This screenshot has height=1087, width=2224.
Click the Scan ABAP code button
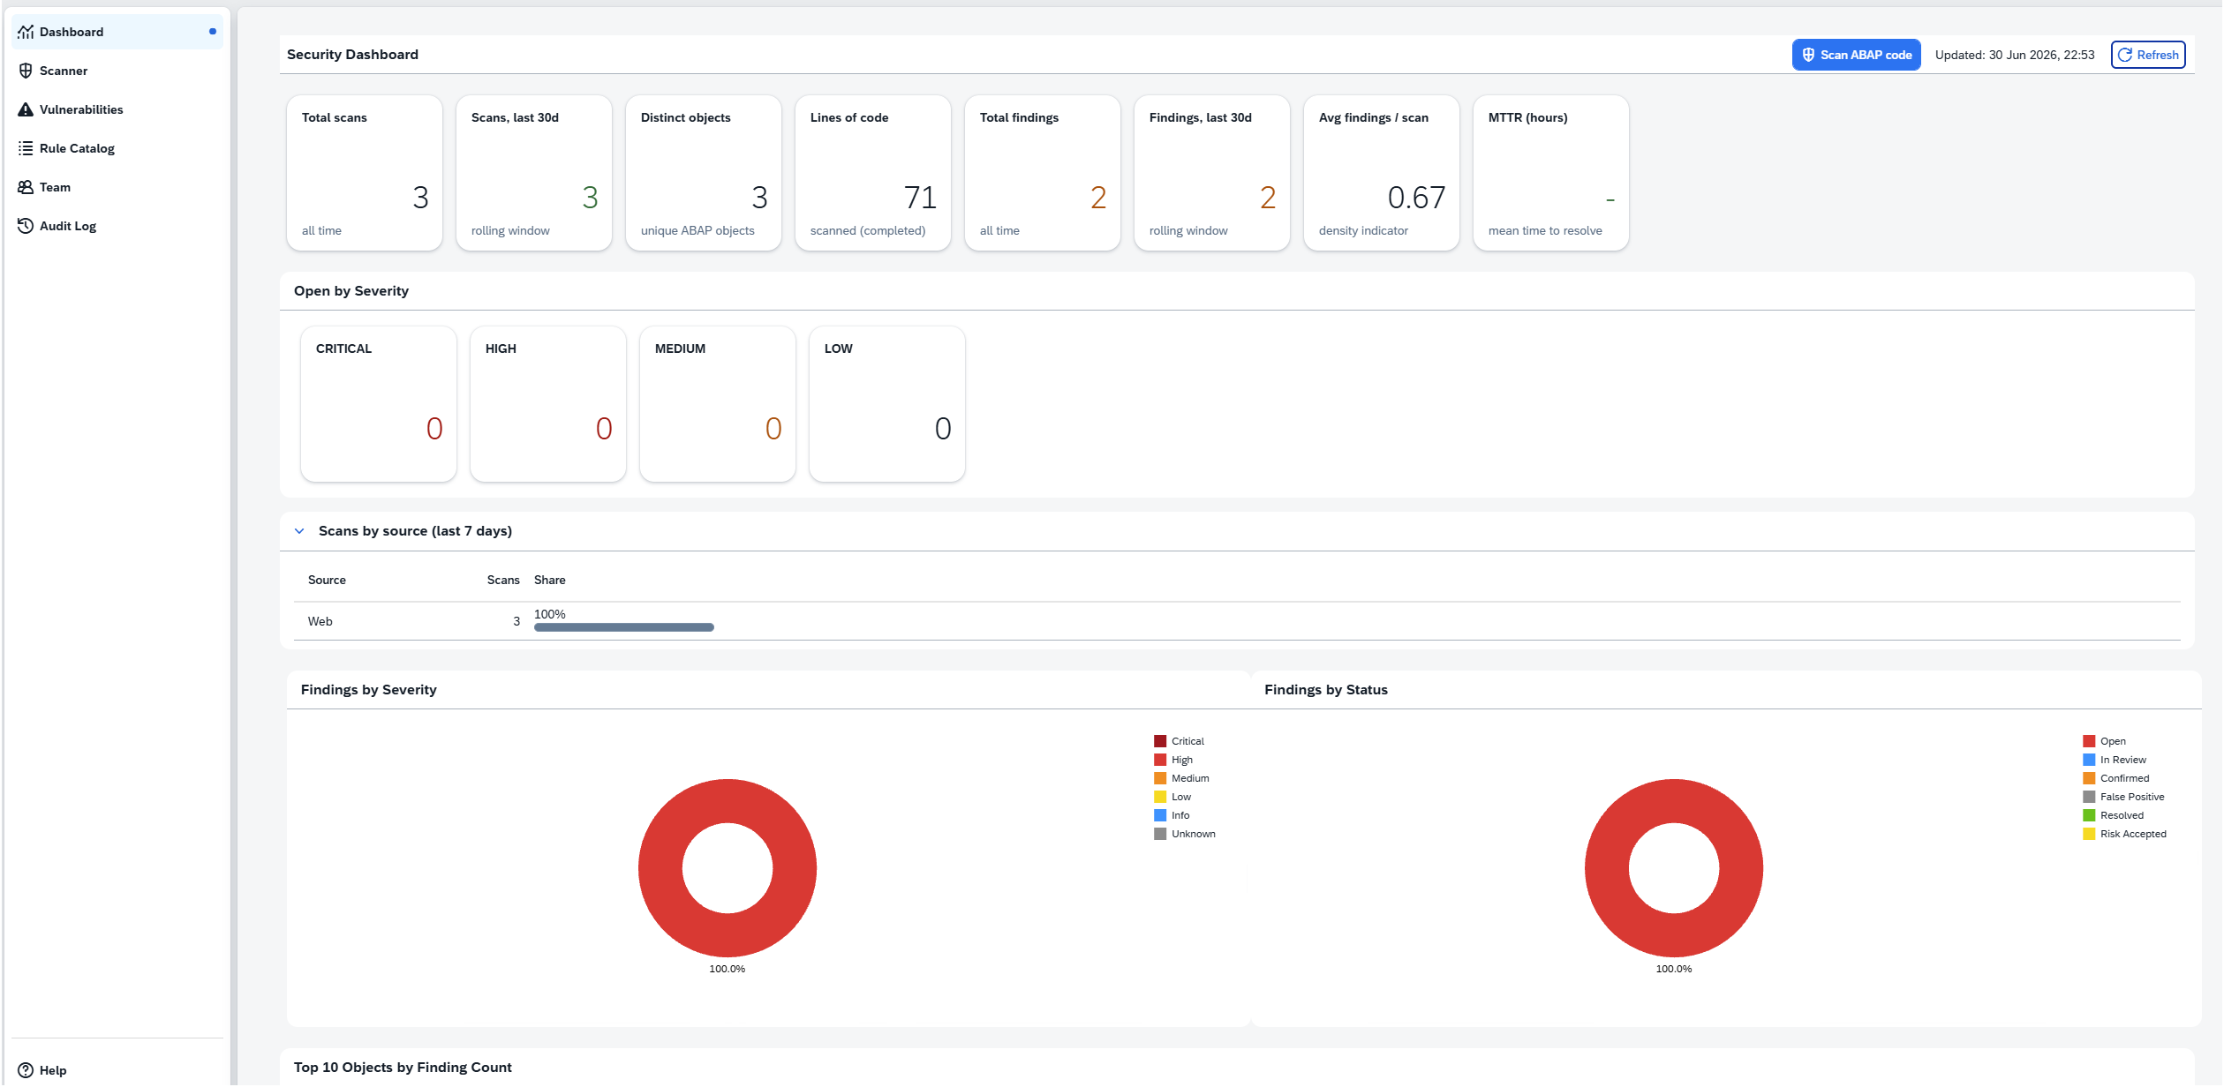tap(1856, 55)
